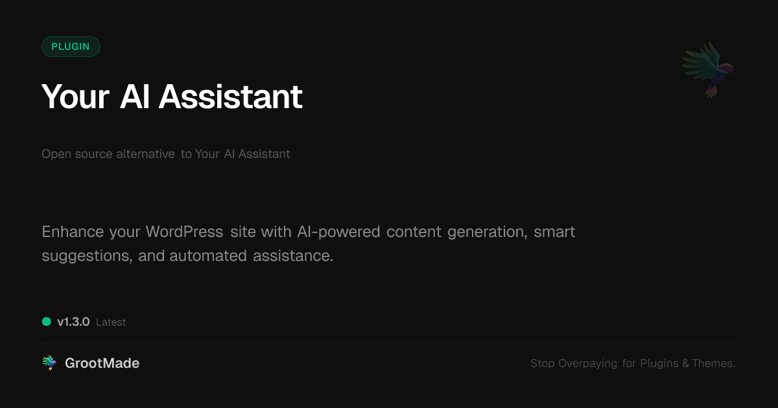Viewport: 778px width, 408px height.
Task: Click "automated assistance" in the description
Action: (251, 256)
